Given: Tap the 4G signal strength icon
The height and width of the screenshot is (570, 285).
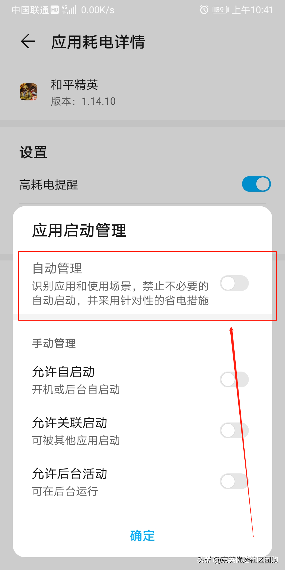Looking at the screenshot, I should click(x=69, y=9).
